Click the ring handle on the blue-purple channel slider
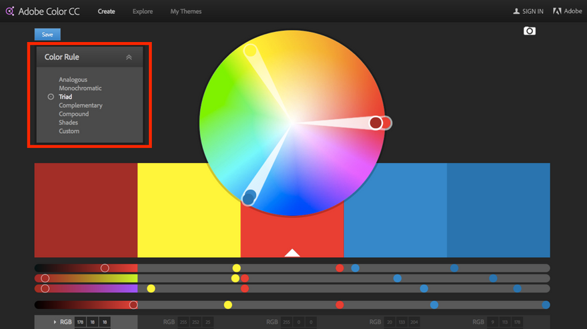The width and height of the screenshot is (587, 329). point(45,288)
